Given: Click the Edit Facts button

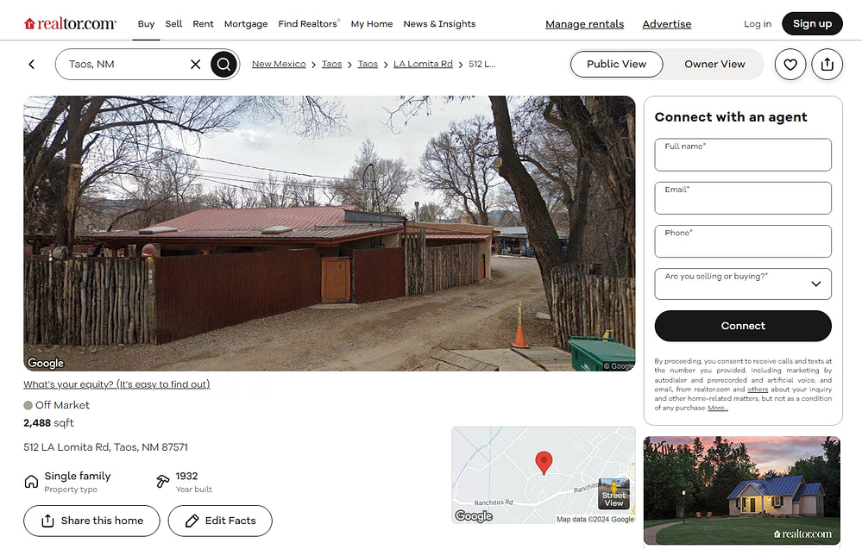Looking at the screenshot, I should (220, 521).
